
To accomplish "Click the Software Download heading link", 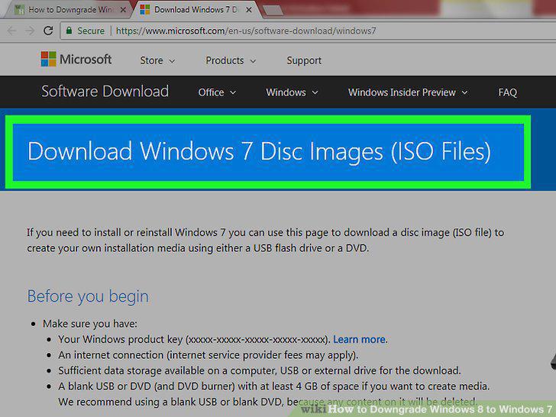I will click(105, 92).
